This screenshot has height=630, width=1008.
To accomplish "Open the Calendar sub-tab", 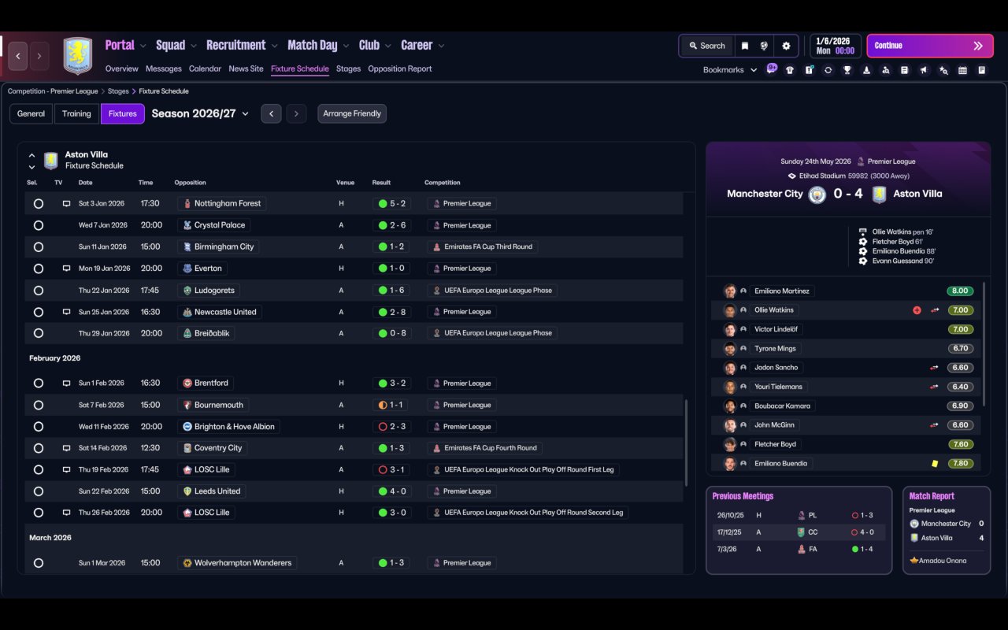I will click(x=205, y=69).
